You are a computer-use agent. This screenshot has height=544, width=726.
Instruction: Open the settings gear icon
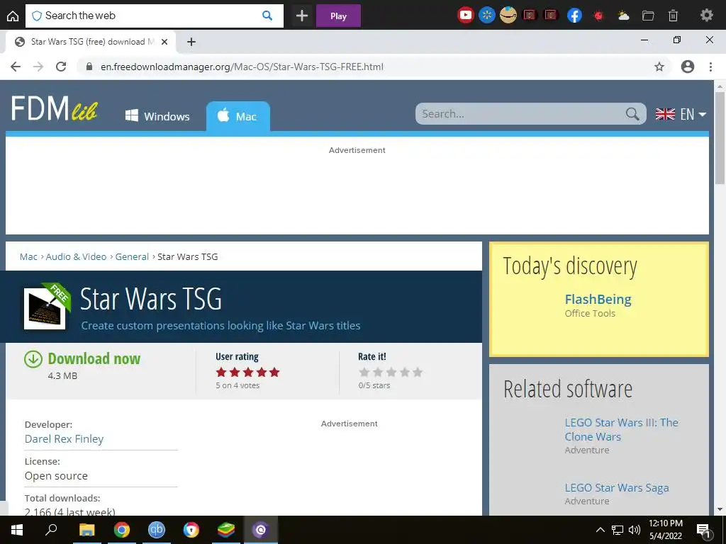(707, 16)
